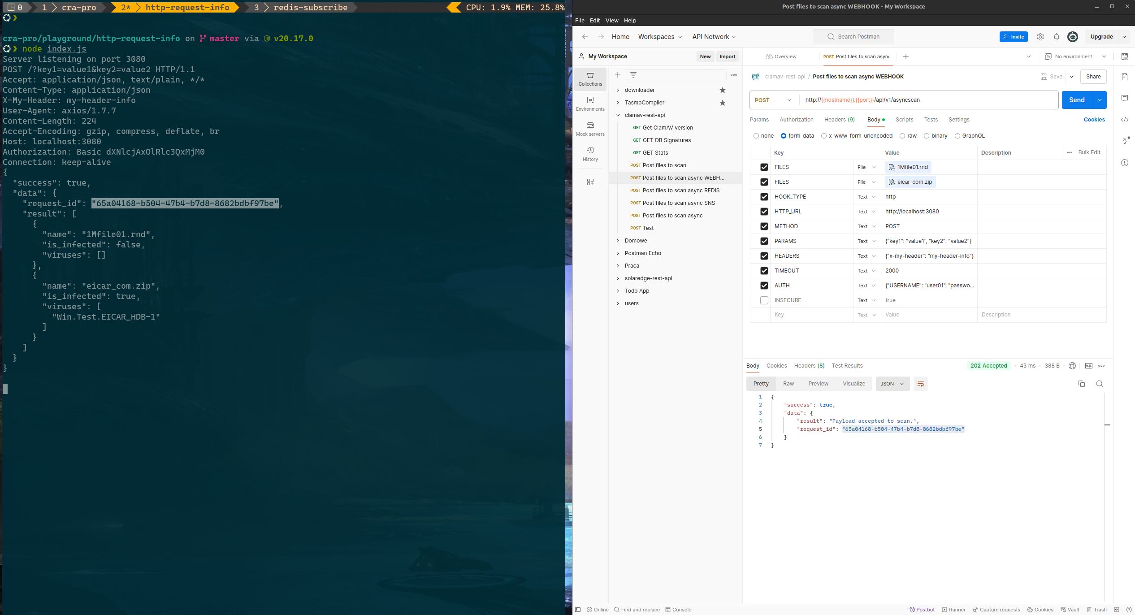Select the Visualize response view icon

854,383
